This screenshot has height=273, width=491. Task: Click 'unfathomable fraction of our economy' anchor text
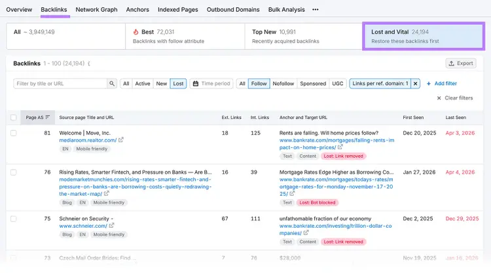(x=325, y=219)
